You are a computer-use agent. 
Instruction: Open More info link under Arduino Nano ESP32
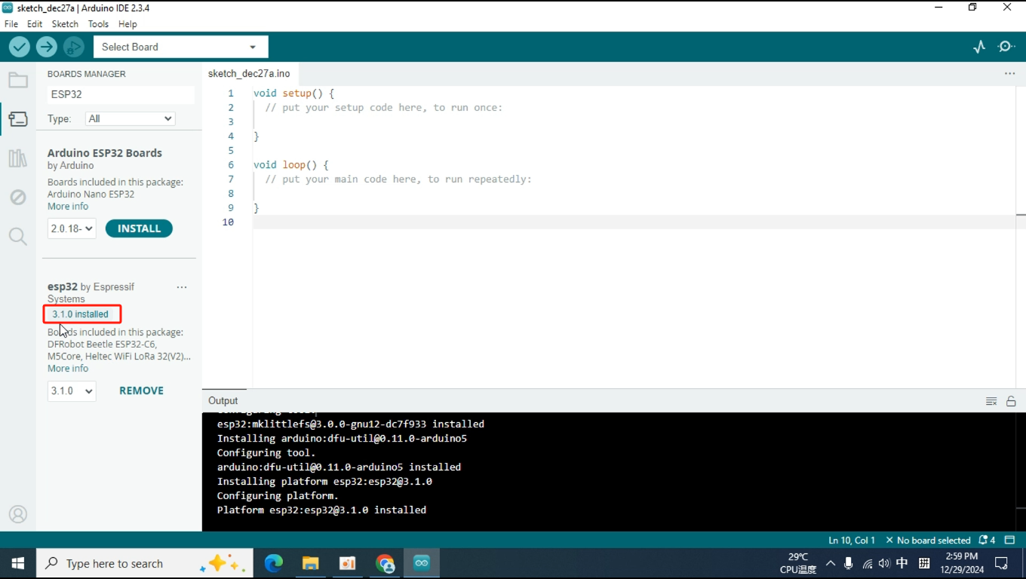coord(68,207)
